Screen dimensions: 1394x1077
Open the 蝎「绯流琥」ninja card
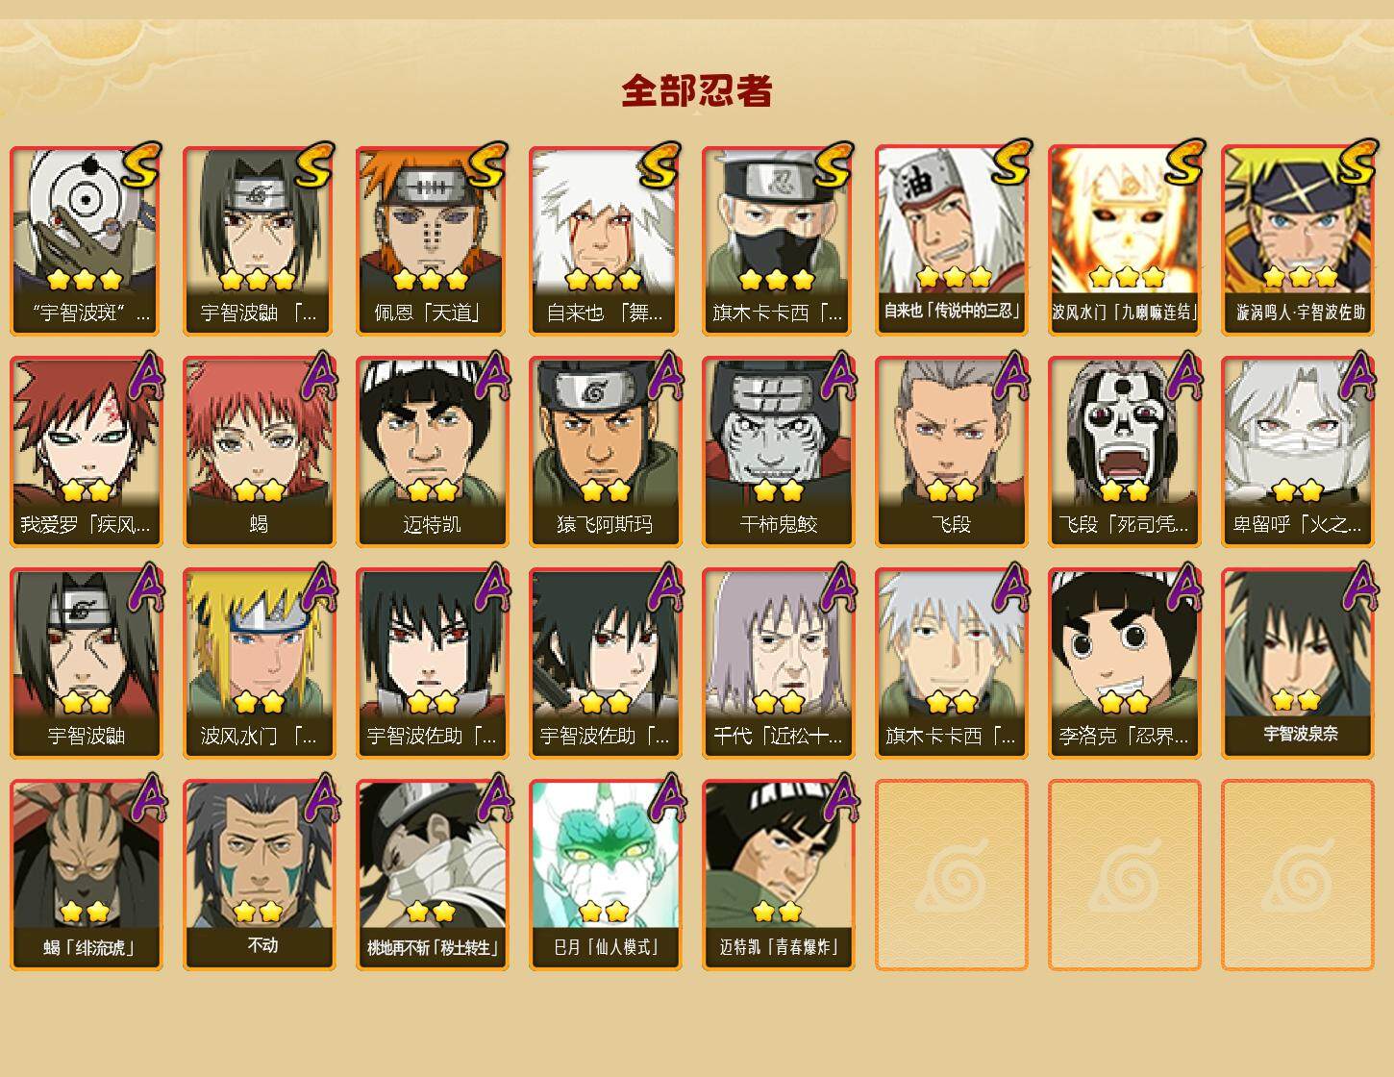[86, 875]
